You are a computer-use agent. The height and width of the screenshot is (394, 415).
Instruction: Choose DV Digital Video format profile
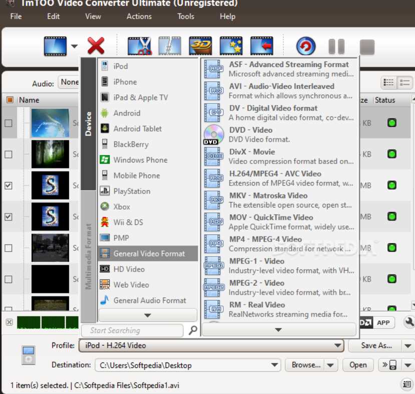coord(279,112)
